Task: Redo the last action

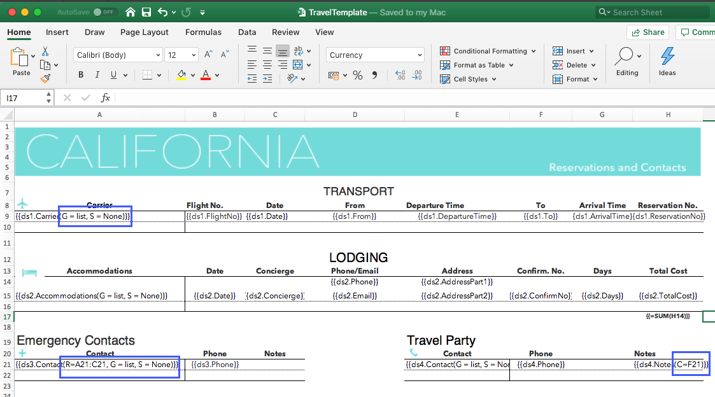Action: click(186, 12)
